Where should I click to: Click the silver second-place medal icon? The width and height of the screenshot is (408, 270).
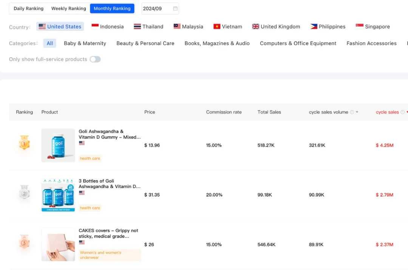[25, 192]
